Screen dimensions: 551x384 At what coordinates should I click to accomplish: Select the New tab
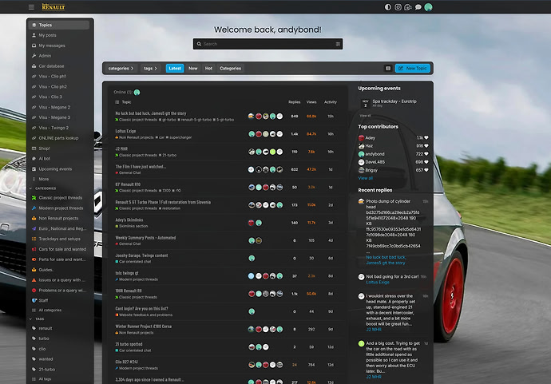[193, 68]
